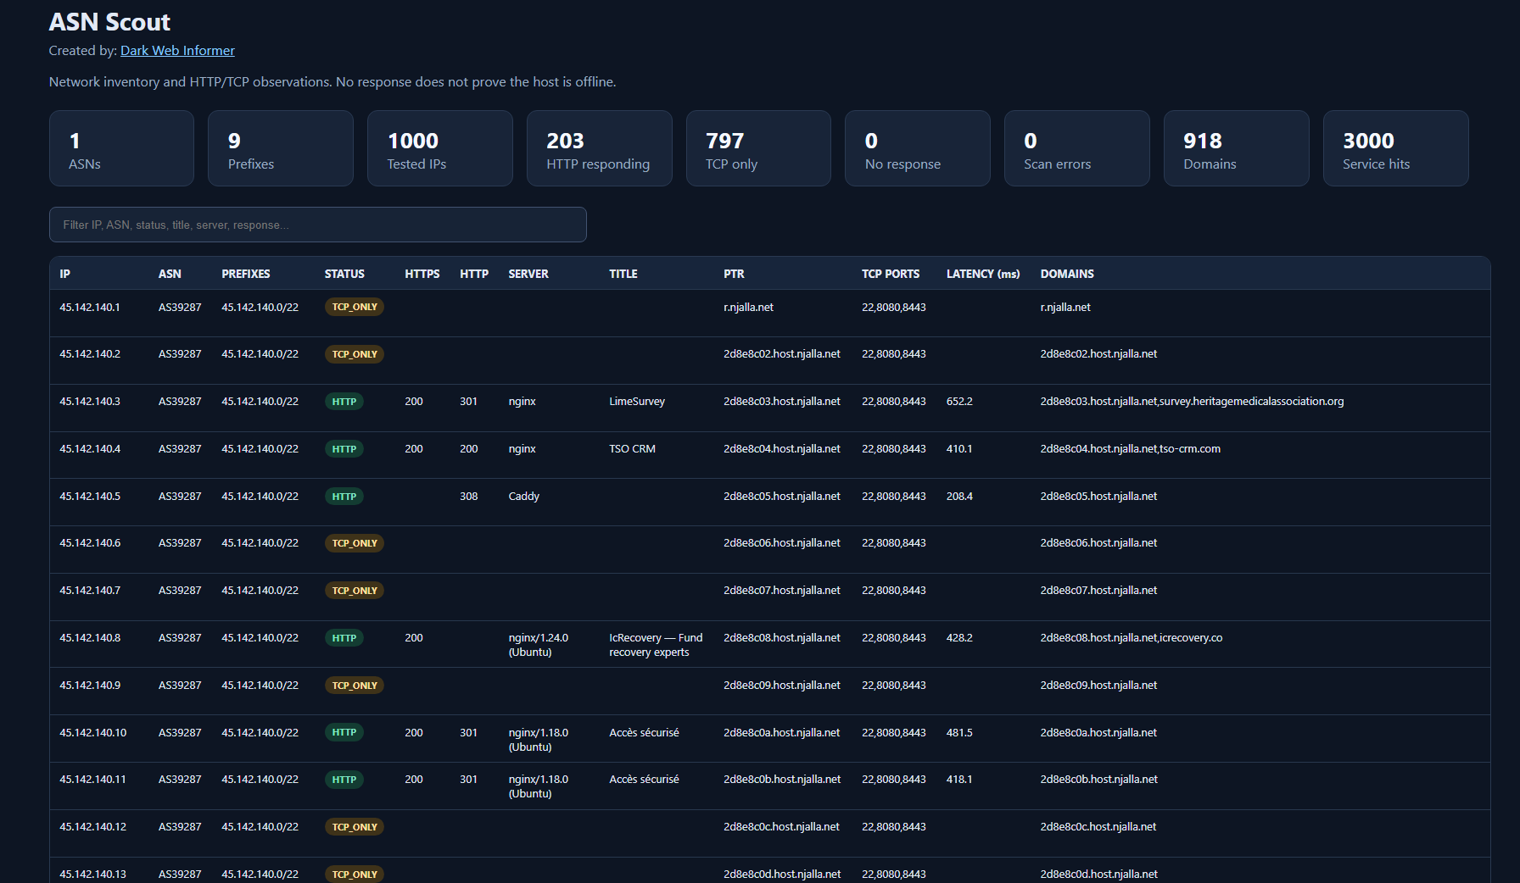Click the SERVER column header

pos(528,274)
